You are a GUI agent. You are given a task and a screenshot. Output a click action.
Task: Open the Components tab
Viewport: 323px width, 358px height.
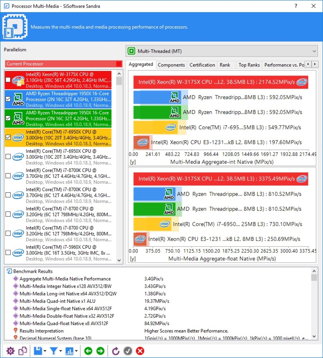coord(171,65)
